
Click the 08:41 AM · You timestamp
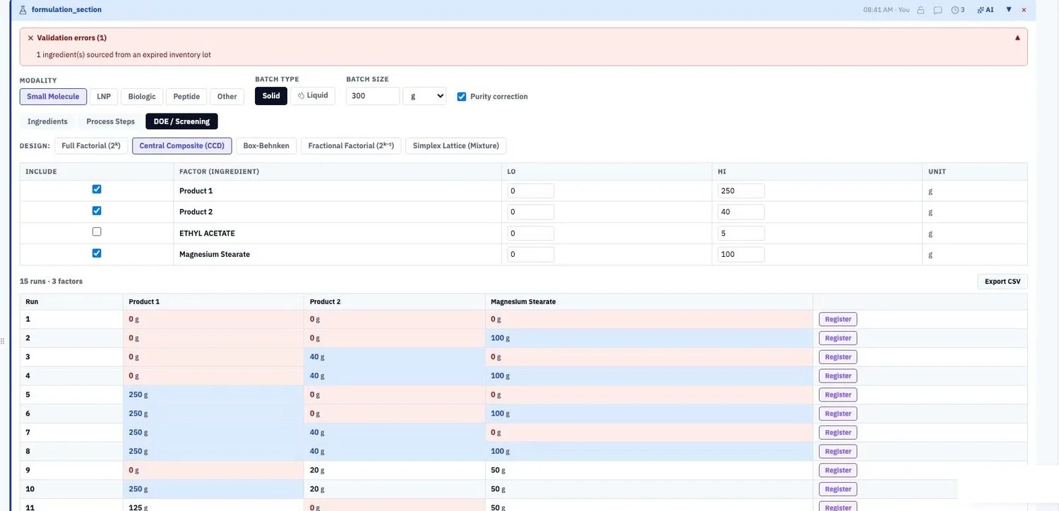point(886,10)
